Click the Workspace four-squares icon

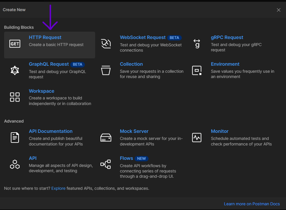click(15, 97)
